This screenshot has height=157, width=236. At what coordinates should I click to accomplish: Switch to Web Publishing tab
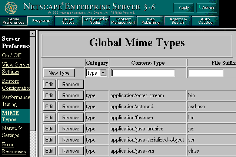(151, 21)
